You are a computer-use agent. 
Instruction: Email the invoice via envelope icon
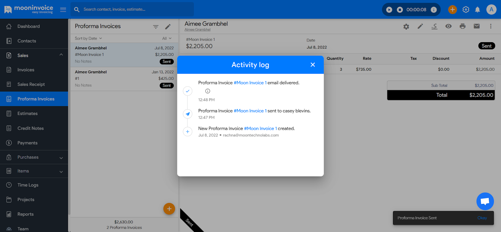[x=477, y=26]
